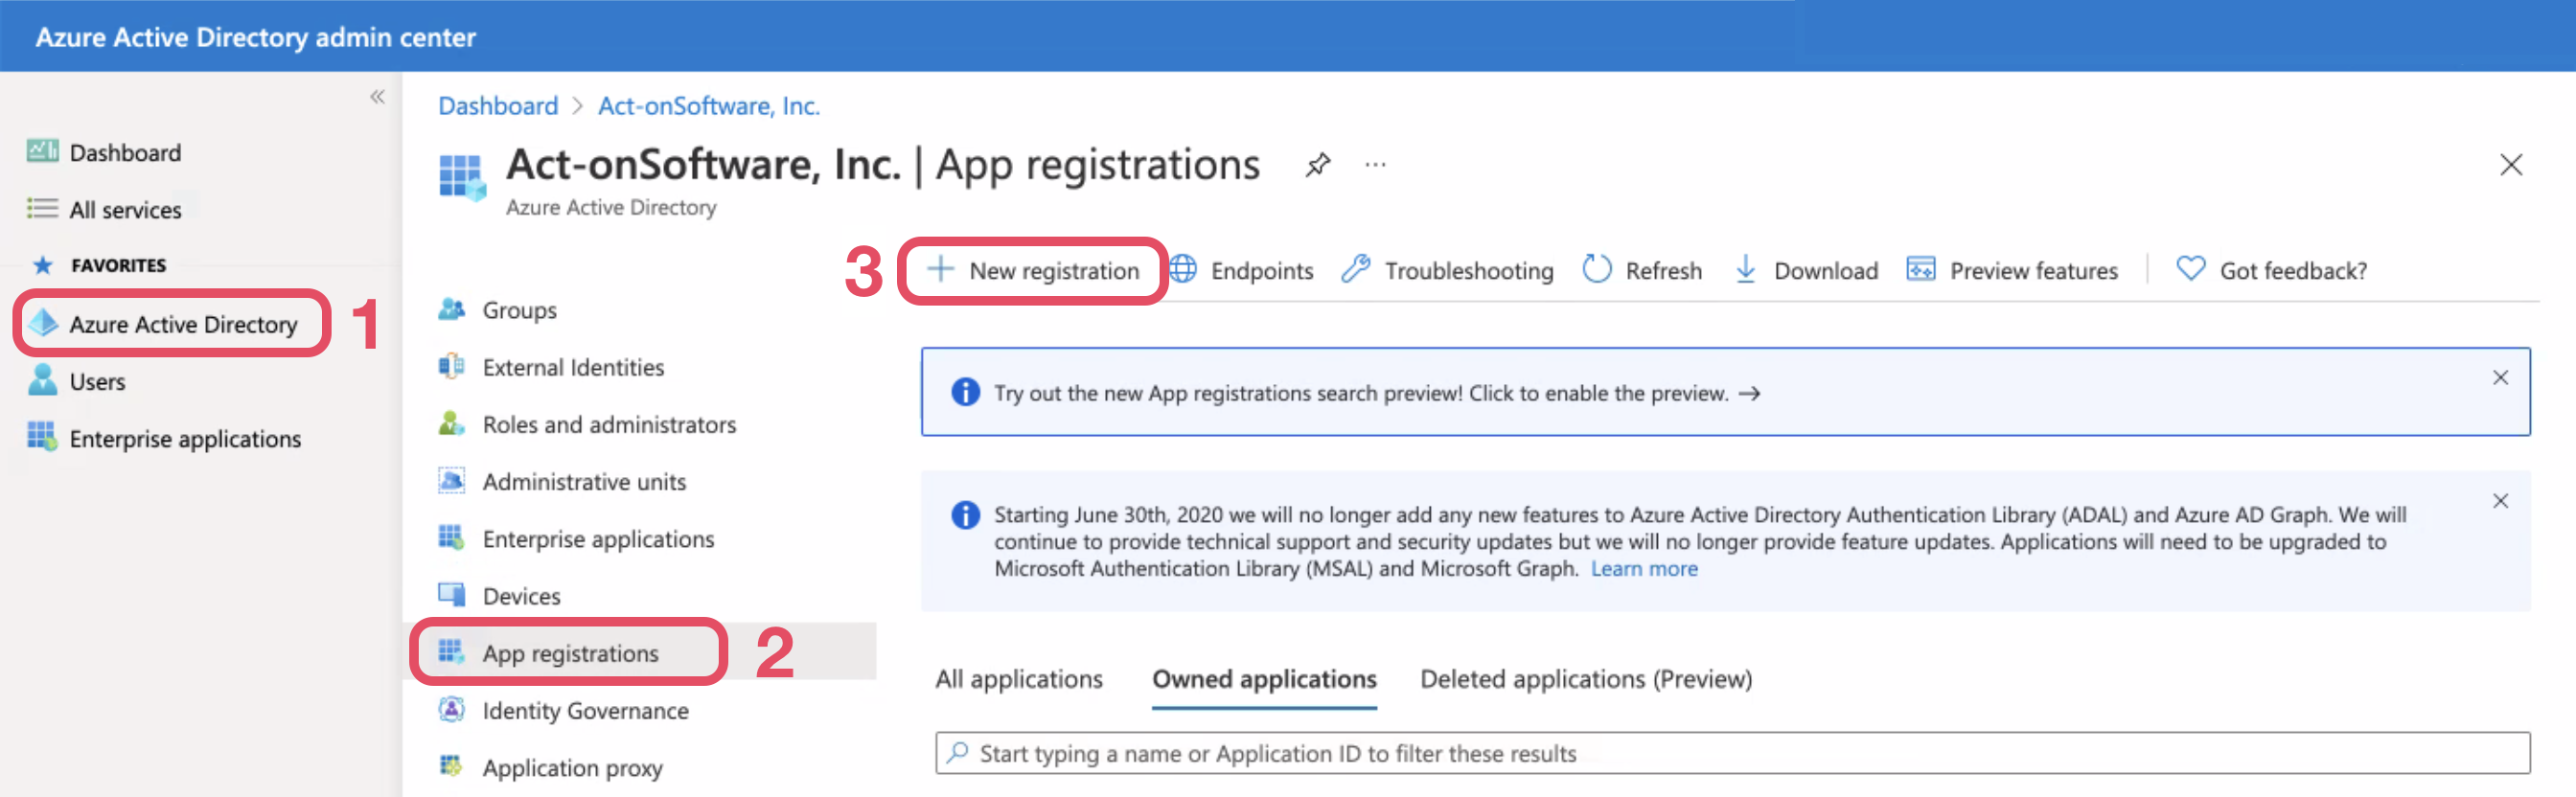Follow the Learn more link
Viewport: 2576px width, 797px height.
coord(1644,568)
